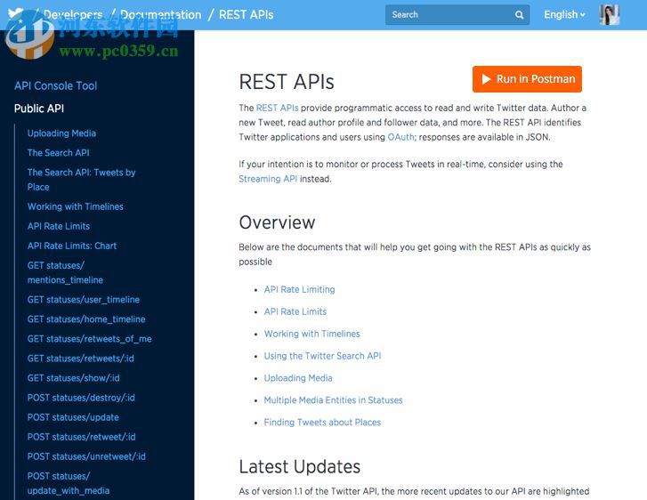The width and height of the screenshot is (647, 500).
Task: Open API Console Tool in sidebar
Action: (56, 85)
